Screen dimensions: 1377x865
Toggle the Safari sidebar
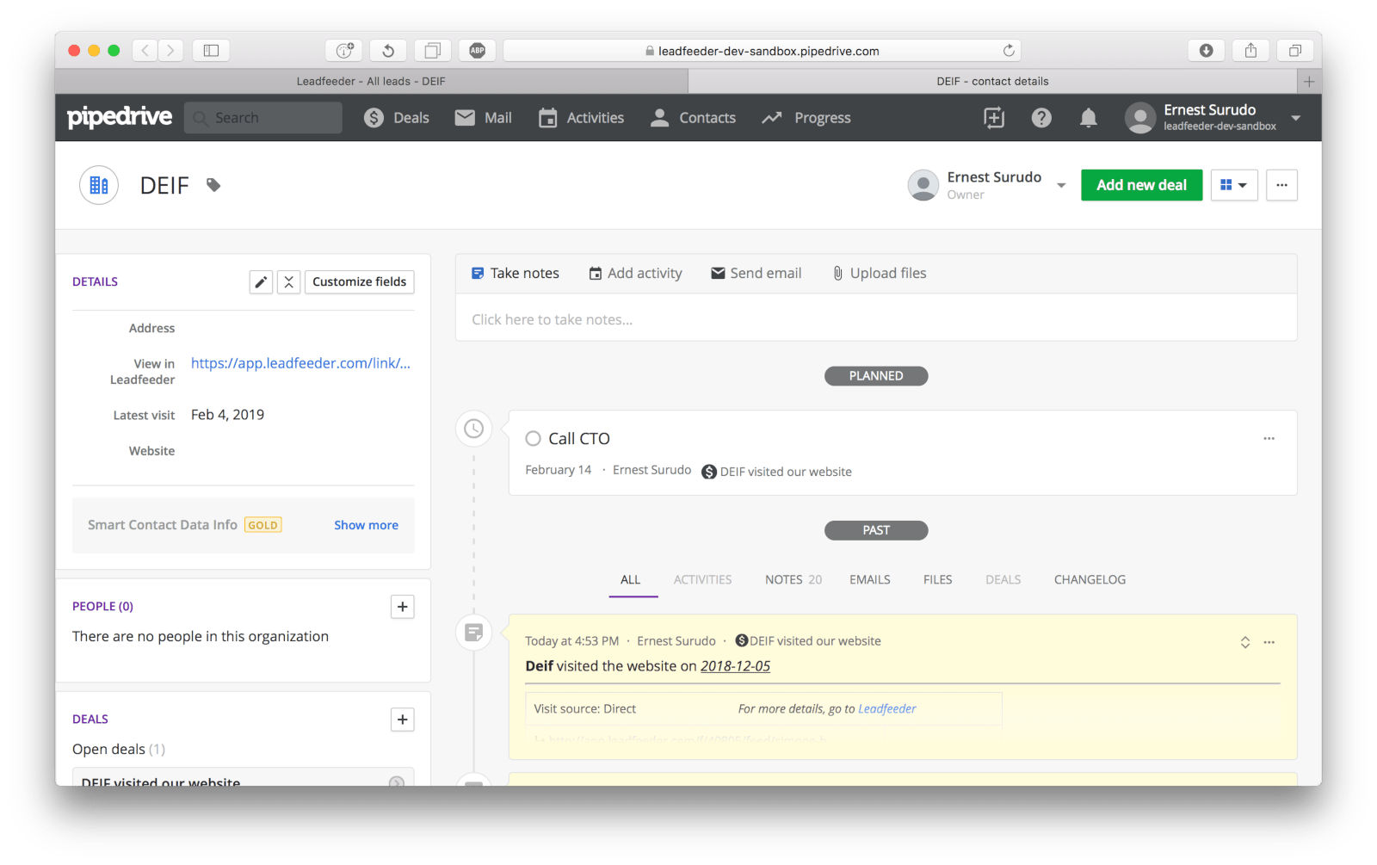click(x=211, y=50)
